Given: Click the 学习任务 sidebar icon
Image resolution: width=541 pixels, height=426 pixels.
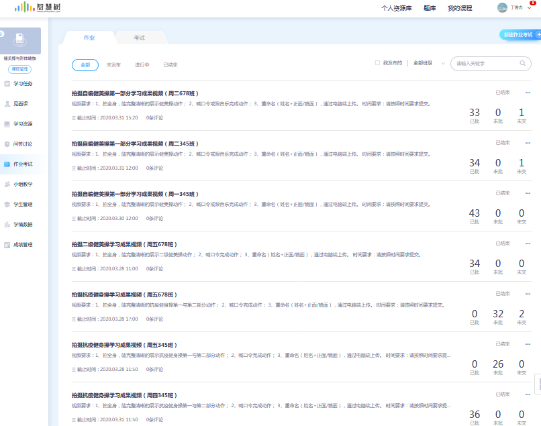Looking at the screenshot, I should [x=7, y=84].
